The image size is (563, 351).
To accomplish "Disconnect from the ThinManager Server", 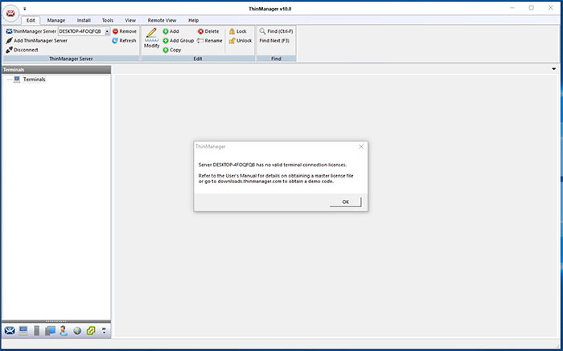I will click(23, 50).
